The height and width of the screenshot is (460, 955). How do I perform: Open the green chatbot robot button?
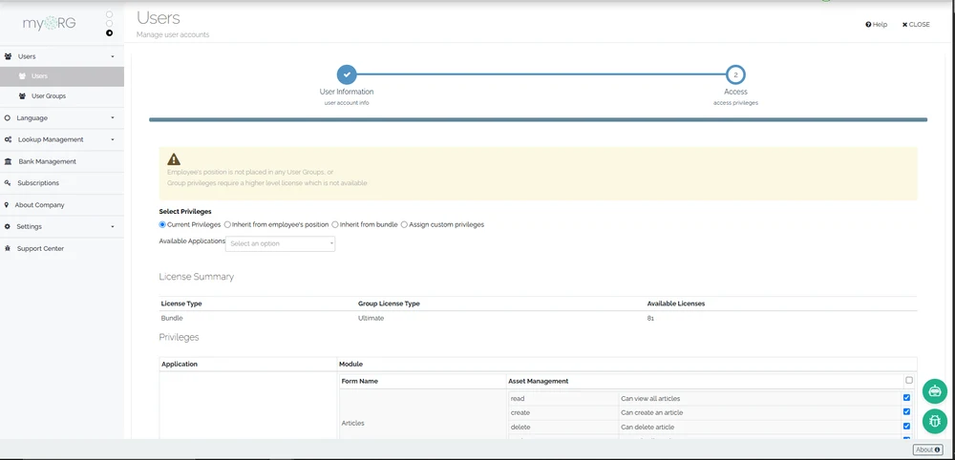pos(934,391)
